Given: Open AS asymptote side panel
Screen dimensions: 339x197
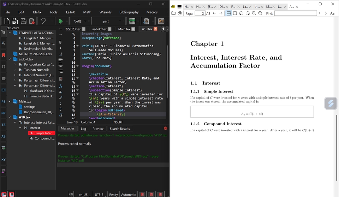Looking at the screenshot, I should pyautogui.click(x=4, y=136).
